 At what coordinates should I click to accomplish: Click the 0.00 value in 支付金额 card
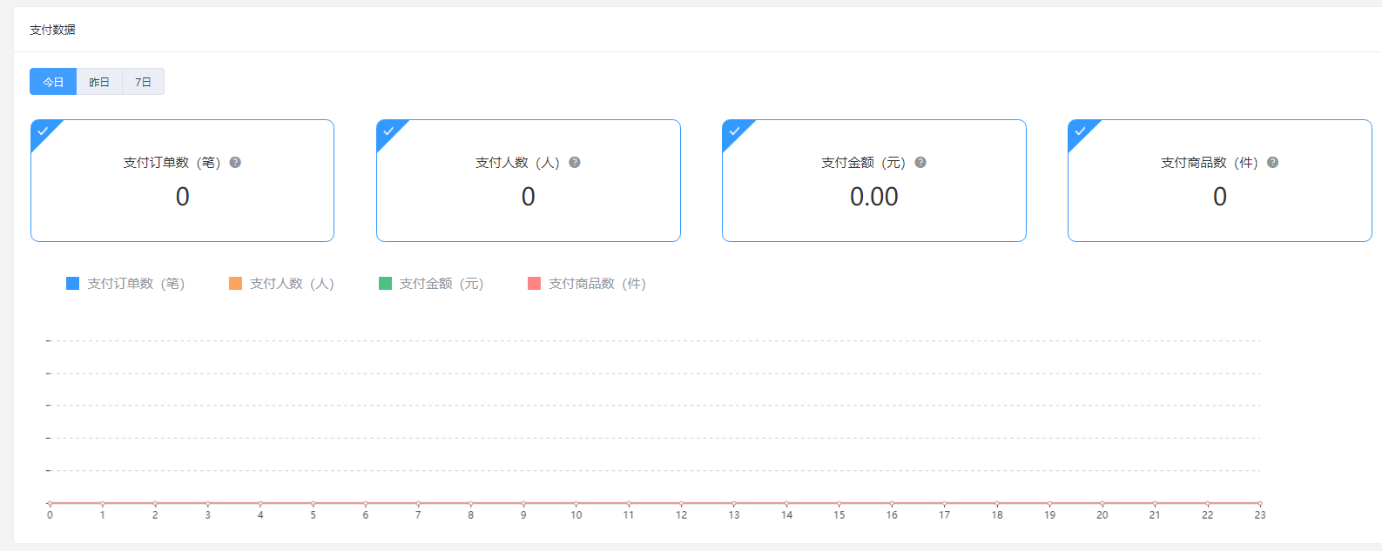tap(873, 197)
